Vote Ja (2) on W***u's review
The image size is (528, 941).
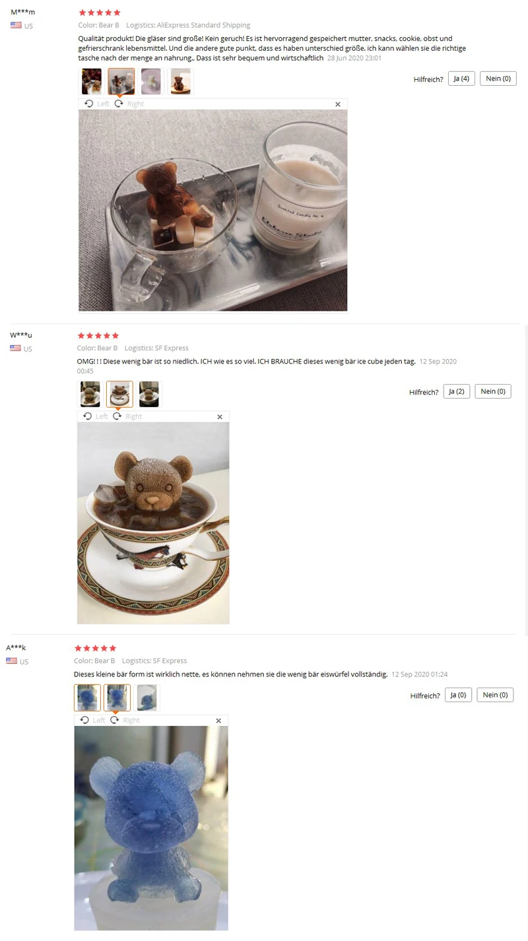(x=457, y=391)
